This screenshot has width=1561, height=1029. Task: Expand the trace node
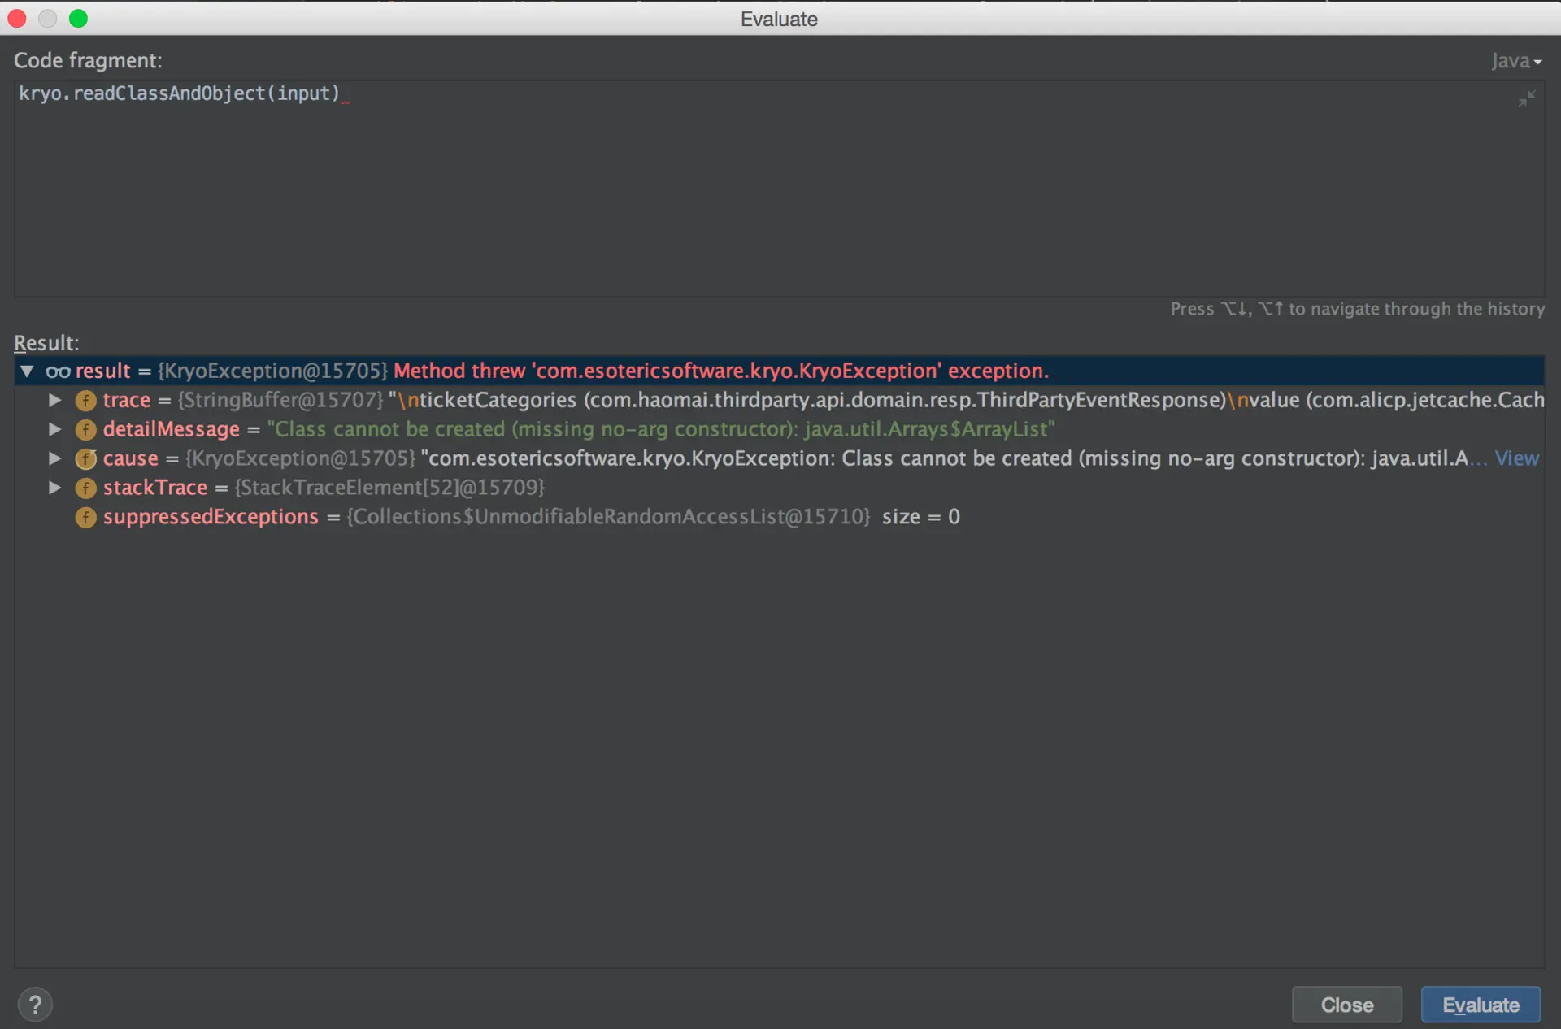coord(54,400)
